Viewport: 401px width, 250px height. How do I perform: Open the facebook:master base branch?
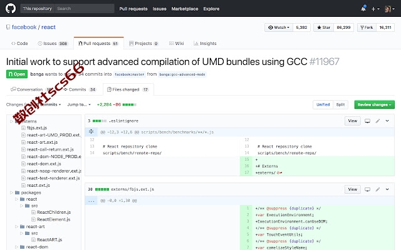[130, 74]
